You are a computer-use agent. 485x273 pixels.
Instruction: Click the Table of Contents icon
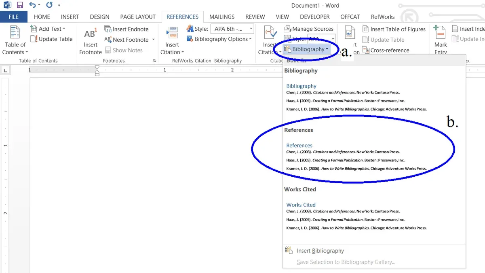[x=15, y=32]
